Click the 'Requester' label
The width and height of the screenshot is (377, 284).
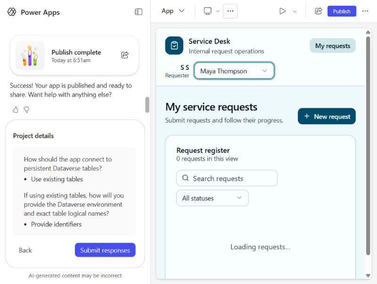click(x=177, y=75)
